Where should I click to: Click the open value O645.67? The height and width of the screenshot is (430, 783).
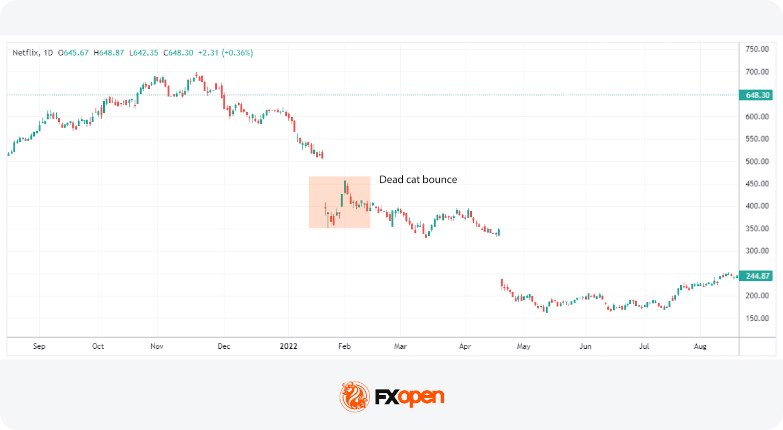click(x=73, y=53)
